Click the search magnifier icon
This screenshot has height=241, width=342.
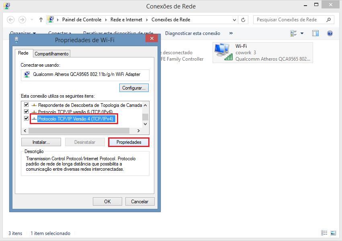pos(328,20)
